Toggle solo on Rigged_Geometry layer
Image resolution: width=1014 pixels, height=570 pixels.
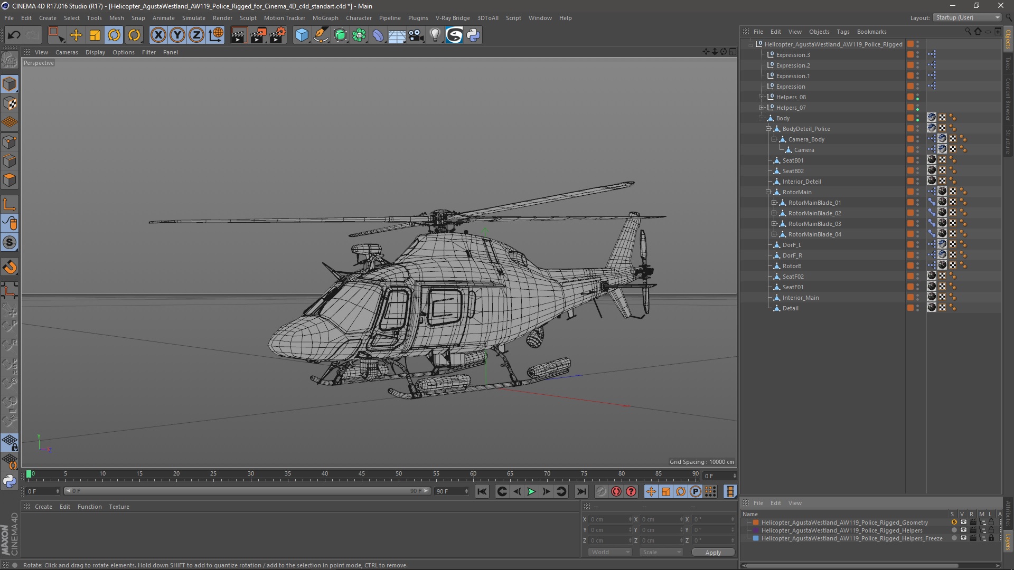(x=954, y=522)
